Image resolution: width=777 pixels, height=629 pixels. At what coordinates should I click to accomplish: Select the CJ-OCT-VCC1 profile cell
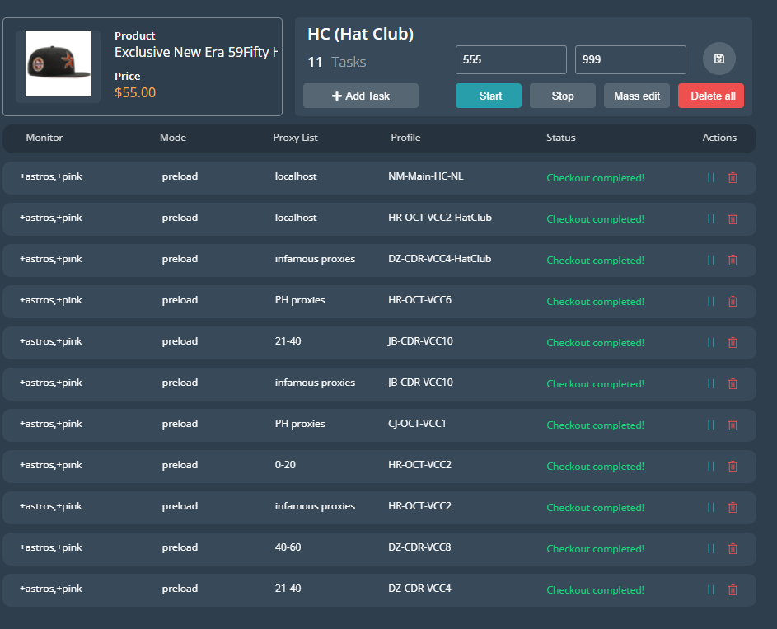pyautogui.click(x=417, y=423)
